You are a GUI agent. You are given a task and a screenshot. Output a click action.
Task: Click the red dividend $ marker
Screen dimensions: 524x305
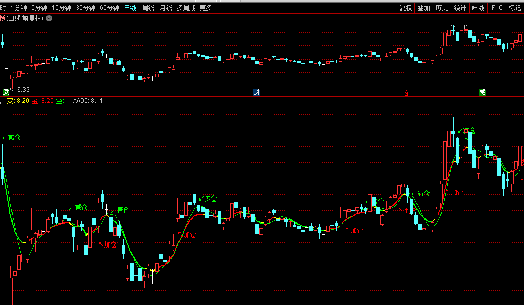click(406, 92)
